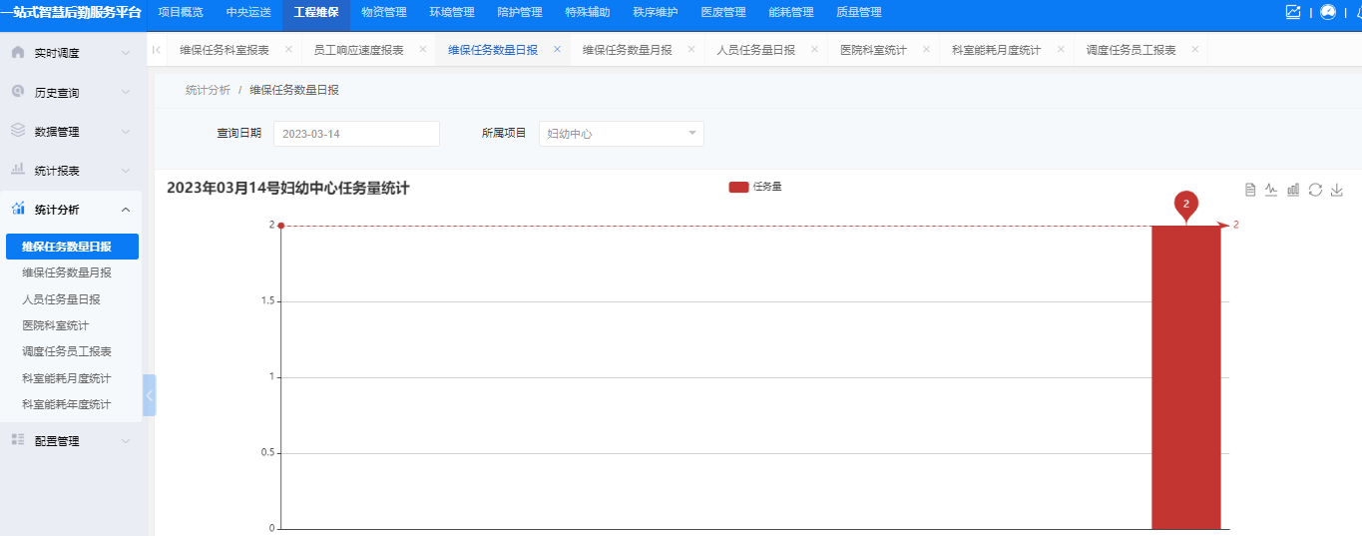This screenshot has width=1362, height=536.
Task: Click the 统计分析 breadcrumb link
Action: coord(208,90)
